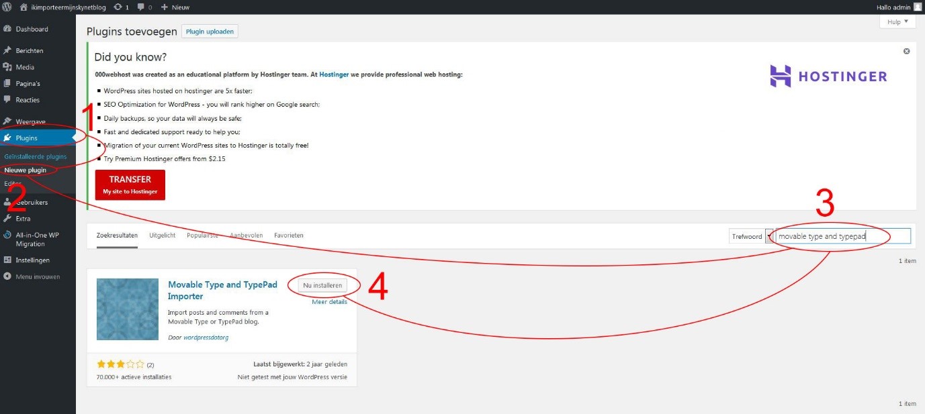
Task: Switch to the Uitgelicht tab
Action: pos(162,236)
